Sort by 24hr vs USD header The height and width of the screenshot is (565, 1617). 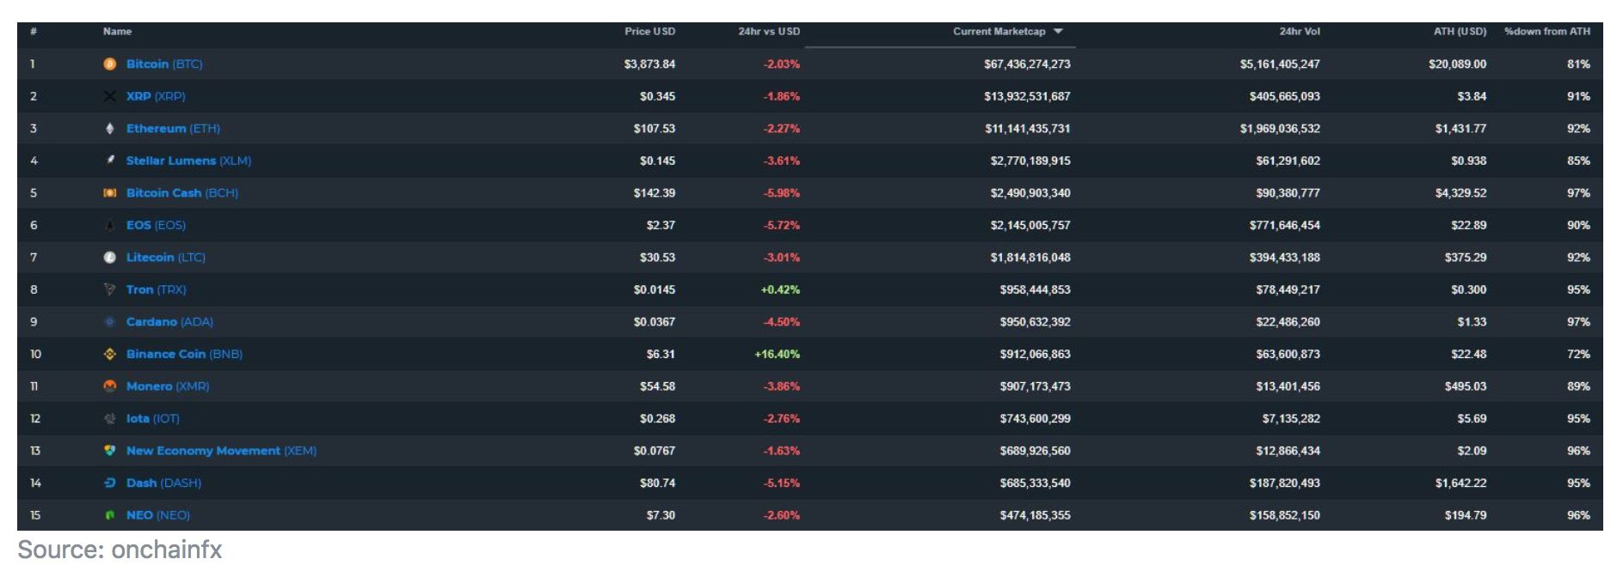coord(769,32)
